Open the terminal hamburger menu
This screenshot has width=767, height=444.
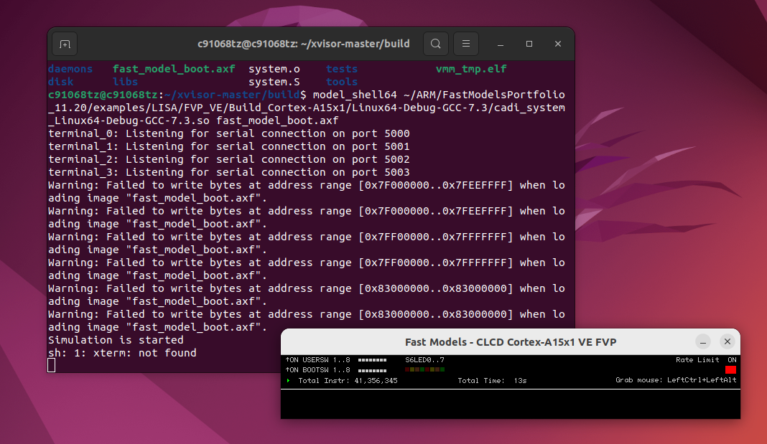coord(465,44)
